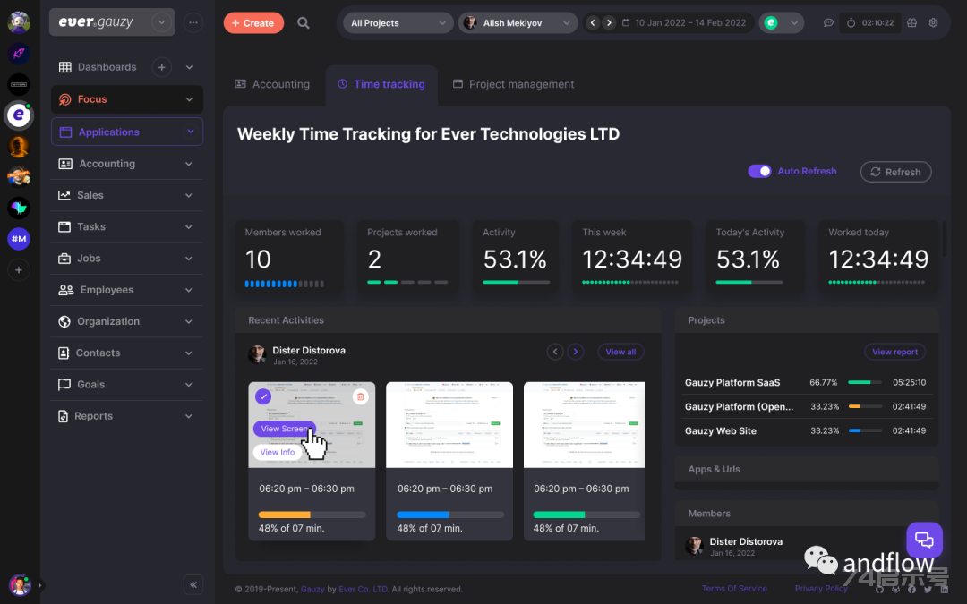Switch to the #M workspace icon
This screenshot has height=604, width=967.
19,239
